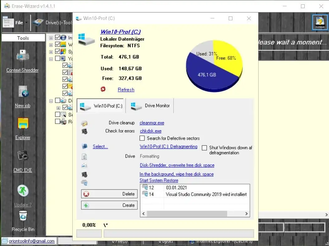Click the help icon in the top-right corner
This screenshot has height=246, width=329.
point(320,22)
